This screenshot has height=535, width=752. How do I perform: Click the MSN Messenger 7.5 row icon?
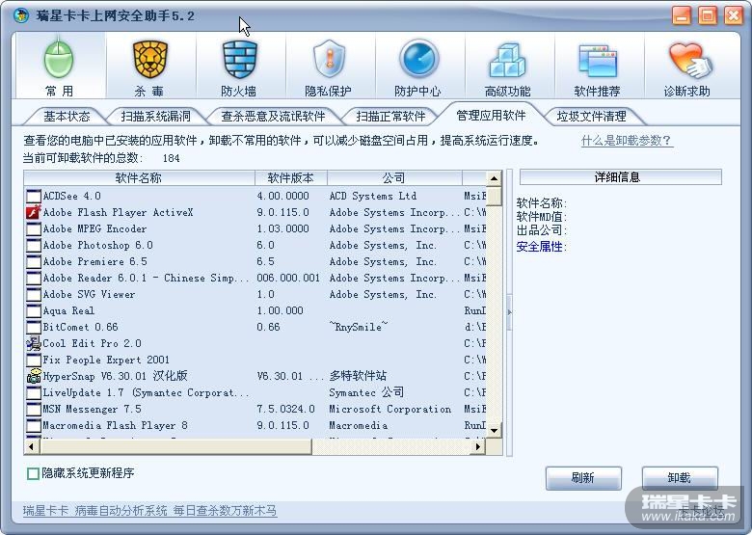(34, 409)
